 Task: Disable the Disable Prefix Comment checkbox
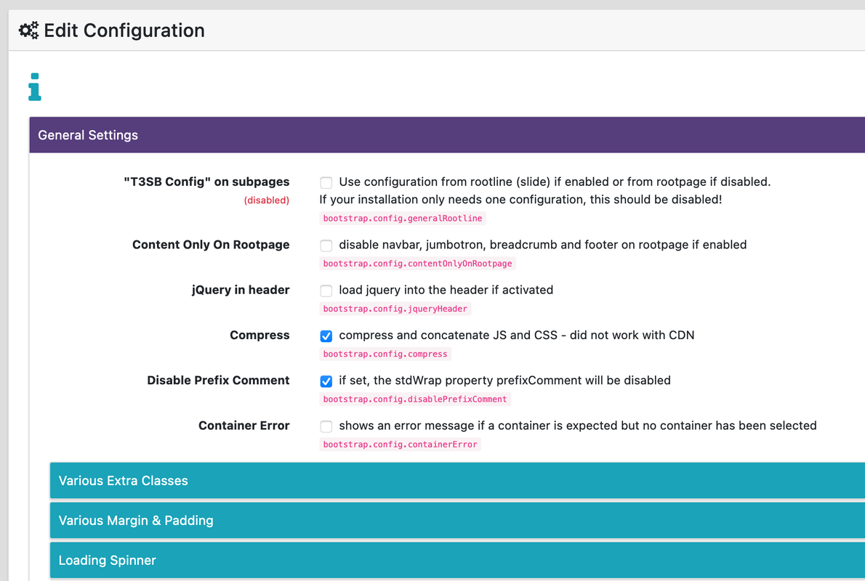[326, 381]
